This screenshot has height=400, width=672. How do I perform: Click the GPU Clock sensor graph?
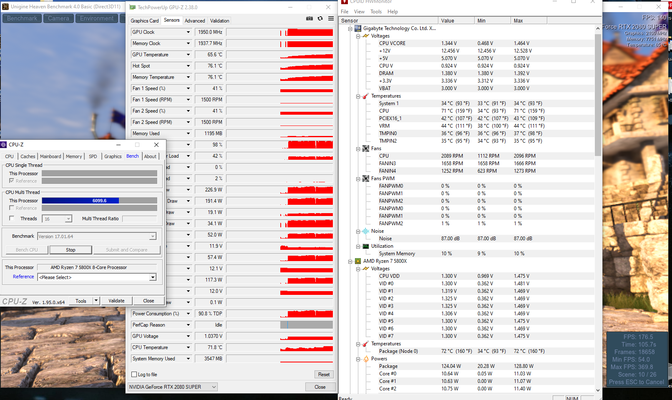[x=279, y=32]
